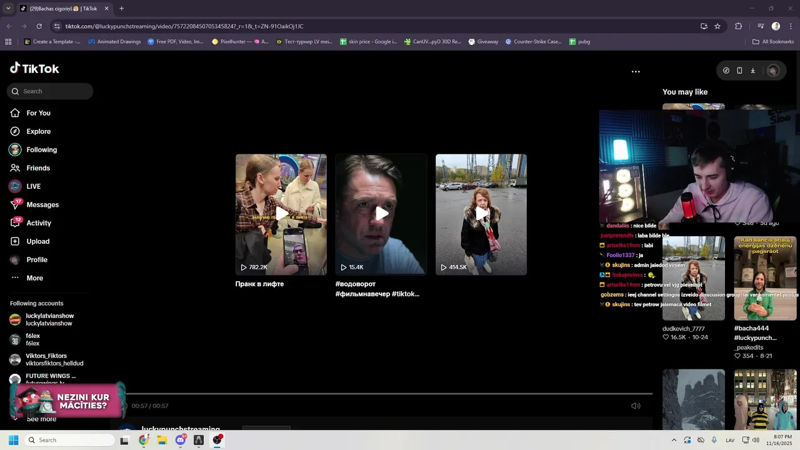Open the #bacha444 suggested video thumbnail
Image resolution: width=800 pixels, height=450 pixels.
point(765,278)
